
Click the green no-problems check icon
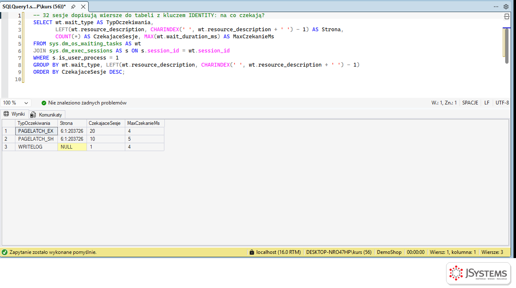[44, 103]
